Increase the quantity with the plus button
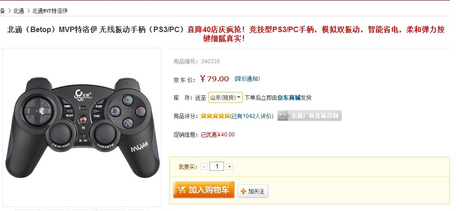This screenshot has height=211, width=462. pyautogui.click(x=229, y=167)
